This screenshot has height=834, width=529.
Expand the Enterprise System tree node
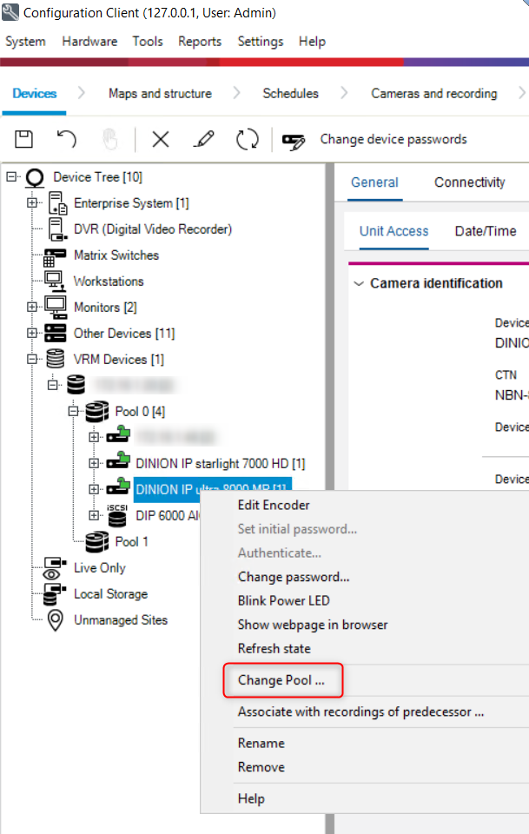[x=32, y=203]
